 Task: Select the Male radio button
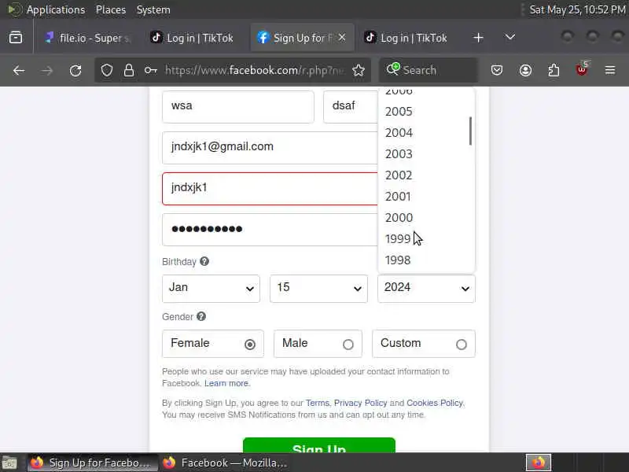coord(348,345)
